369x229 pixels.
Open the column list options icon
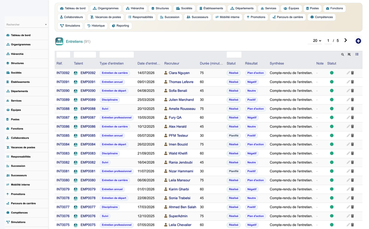[x=357, y=55]
